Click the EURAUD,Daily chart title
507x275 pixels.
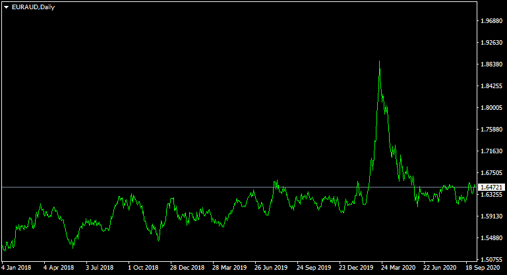[x=33, y=7]
